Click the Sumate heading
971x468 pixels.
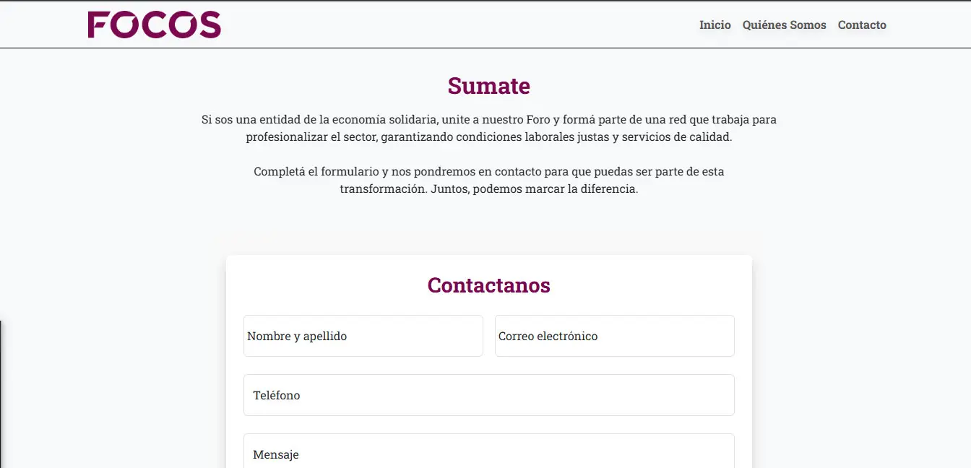pyautogui.click(x=489, y=86)
